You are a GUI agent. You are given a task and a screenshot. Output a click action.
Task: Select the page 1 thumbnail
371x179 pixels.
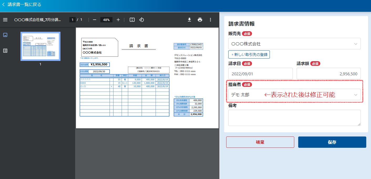[x=40, y=46]
